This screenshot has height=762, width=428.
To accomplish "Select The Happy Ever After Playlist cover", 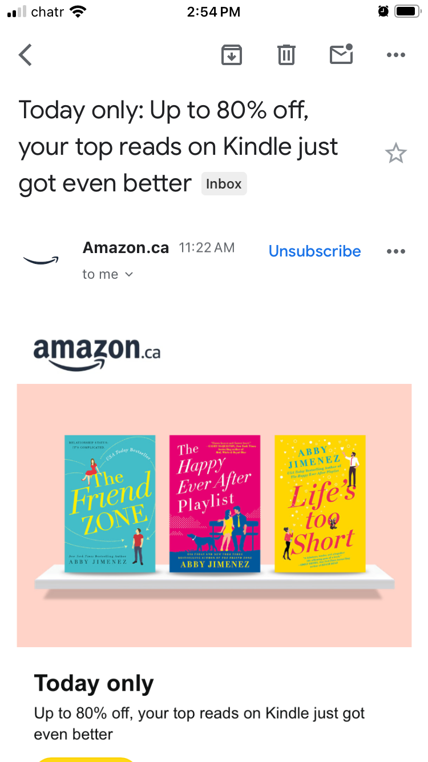I will (x=215, y=504).
